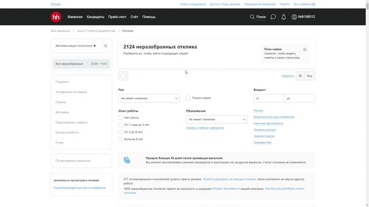Open the Вакансии menu
The image size is (369, 207).
tap(75, 17)
